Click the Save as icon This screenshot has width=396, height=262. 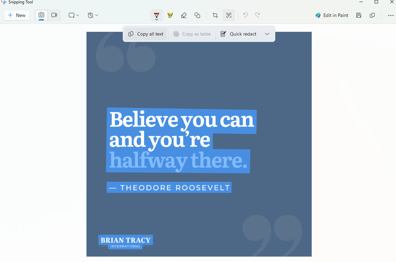359,15
